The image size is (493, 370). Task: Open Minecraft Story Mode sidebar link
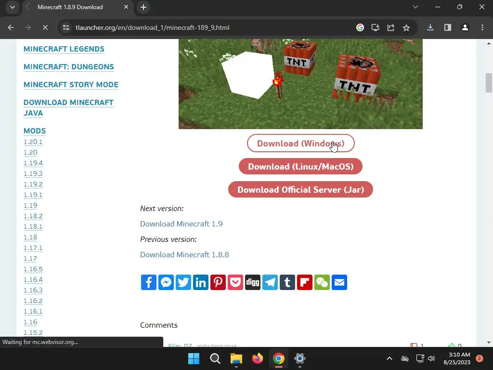pos(71,85)
